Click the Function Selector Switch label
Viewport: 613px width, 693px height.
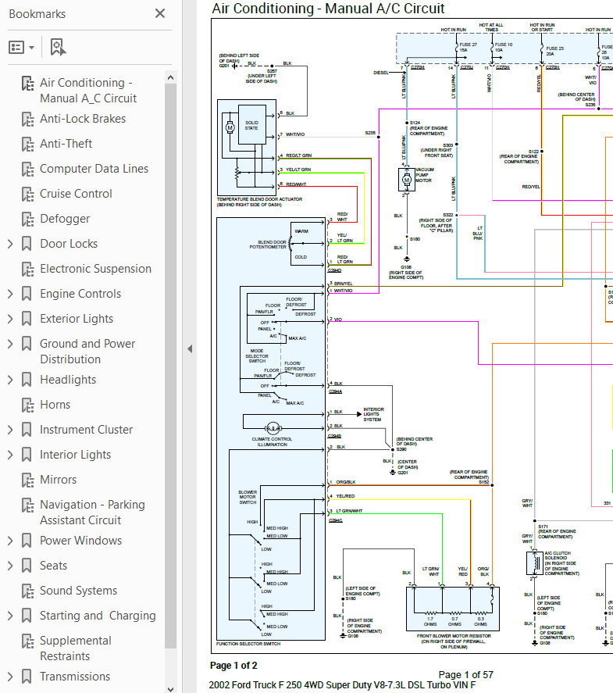(248, 644)
